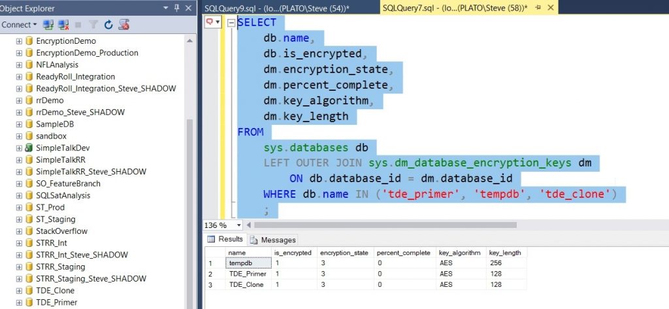Click the SQLSatAnalysis database icon
Image resolution: width=669 pixels, height=309 pixels.
(29, 195)
